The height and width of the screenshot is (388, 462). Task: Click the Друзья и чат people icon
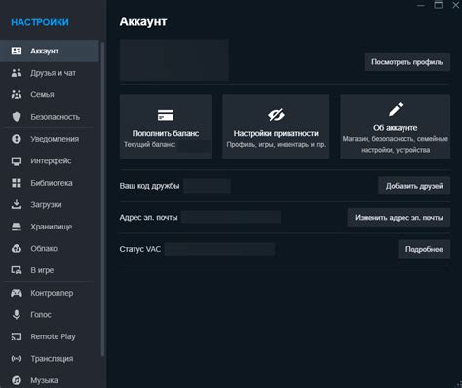tap(17, 73)
